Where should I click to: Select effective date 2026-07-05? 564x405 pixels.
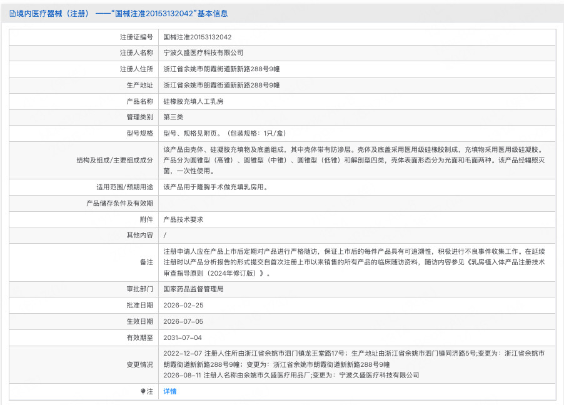click(x=183, y=321)
